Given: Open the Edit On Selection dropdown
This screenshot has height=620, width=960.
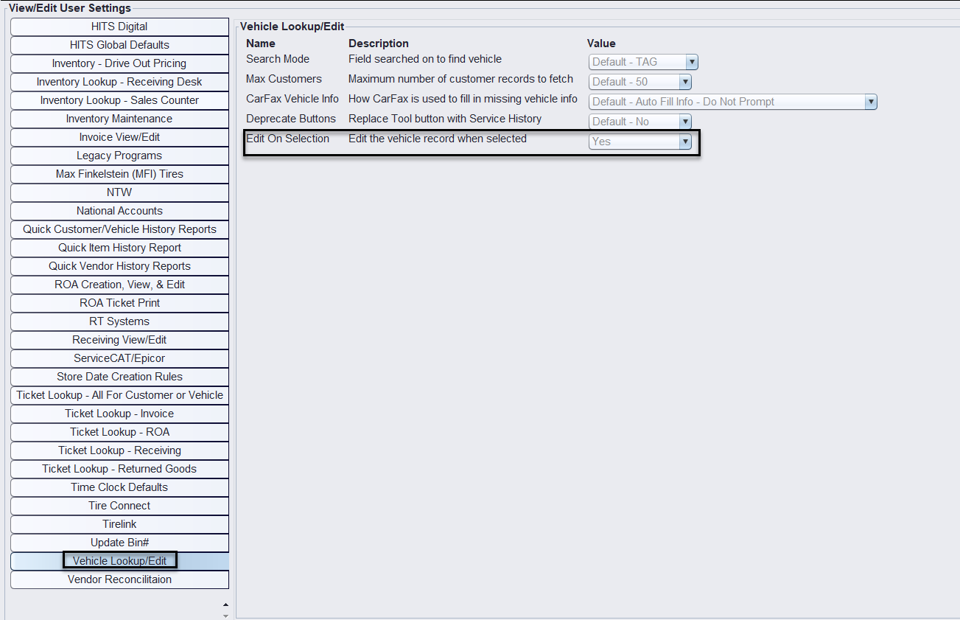Looking at the screenshot, I should tap(684, 142).
